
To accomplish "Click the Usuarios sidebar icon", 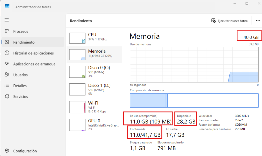I will (7, 75).
